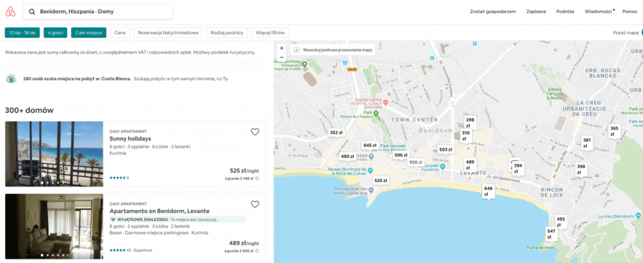Open the Pomoc help menu
Image resolution: width=643 pixels, height=263 pixels.
click(x=630, y=11)
